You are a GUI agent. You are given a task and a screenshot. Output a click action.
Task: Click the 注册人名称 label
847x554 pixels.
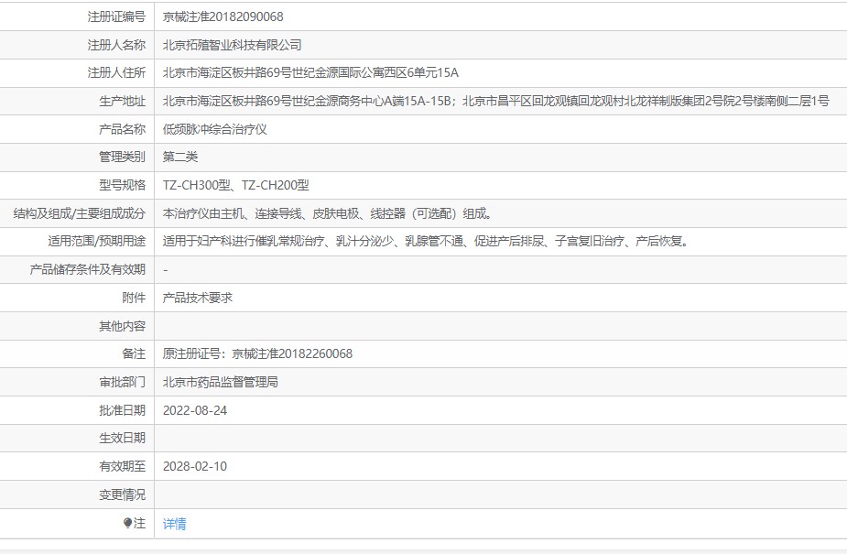click(116, 45)
